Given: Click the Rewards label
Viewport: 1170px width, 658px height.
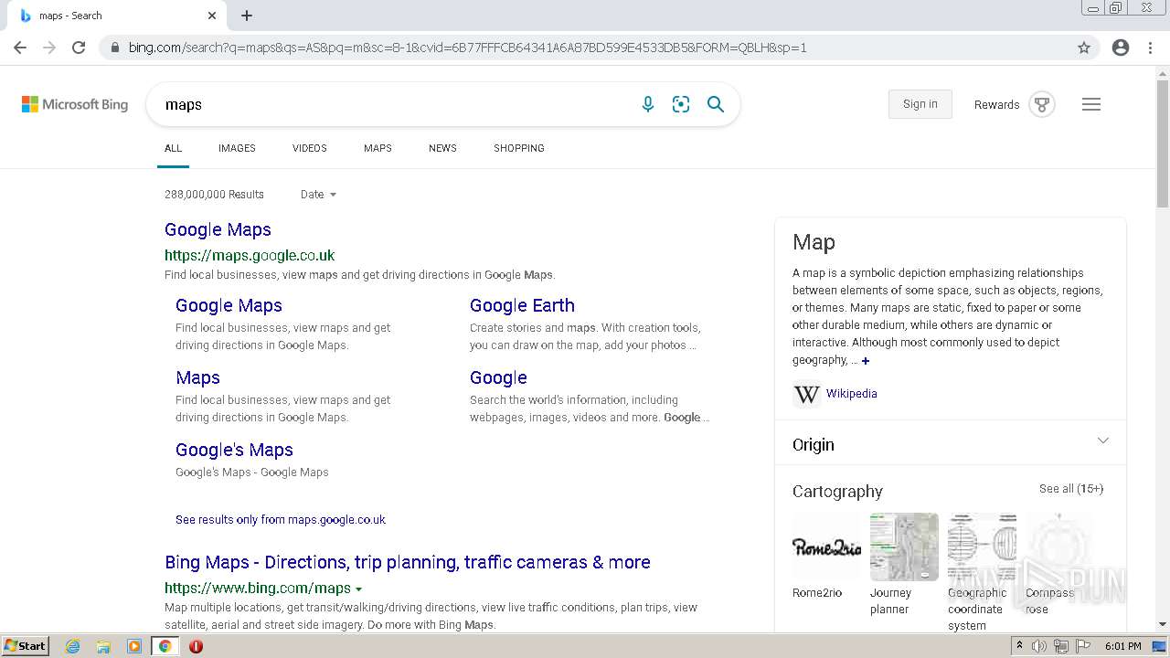Looking at the screenshot, I should coord(996,105).
